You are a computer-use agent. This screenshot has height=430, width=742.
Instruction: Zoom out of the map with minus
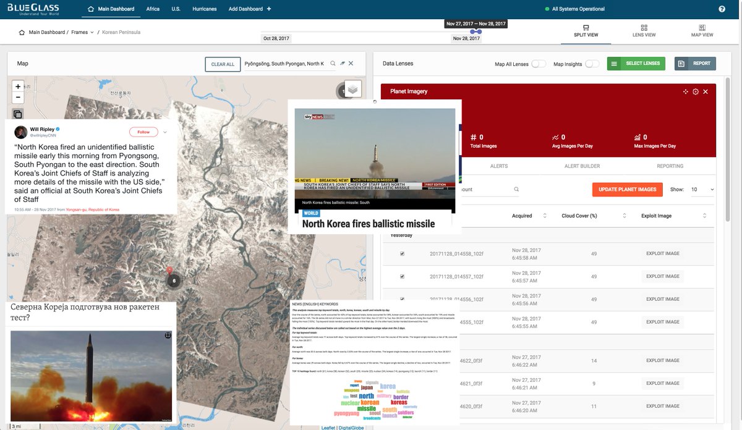(x=18, y=97)
